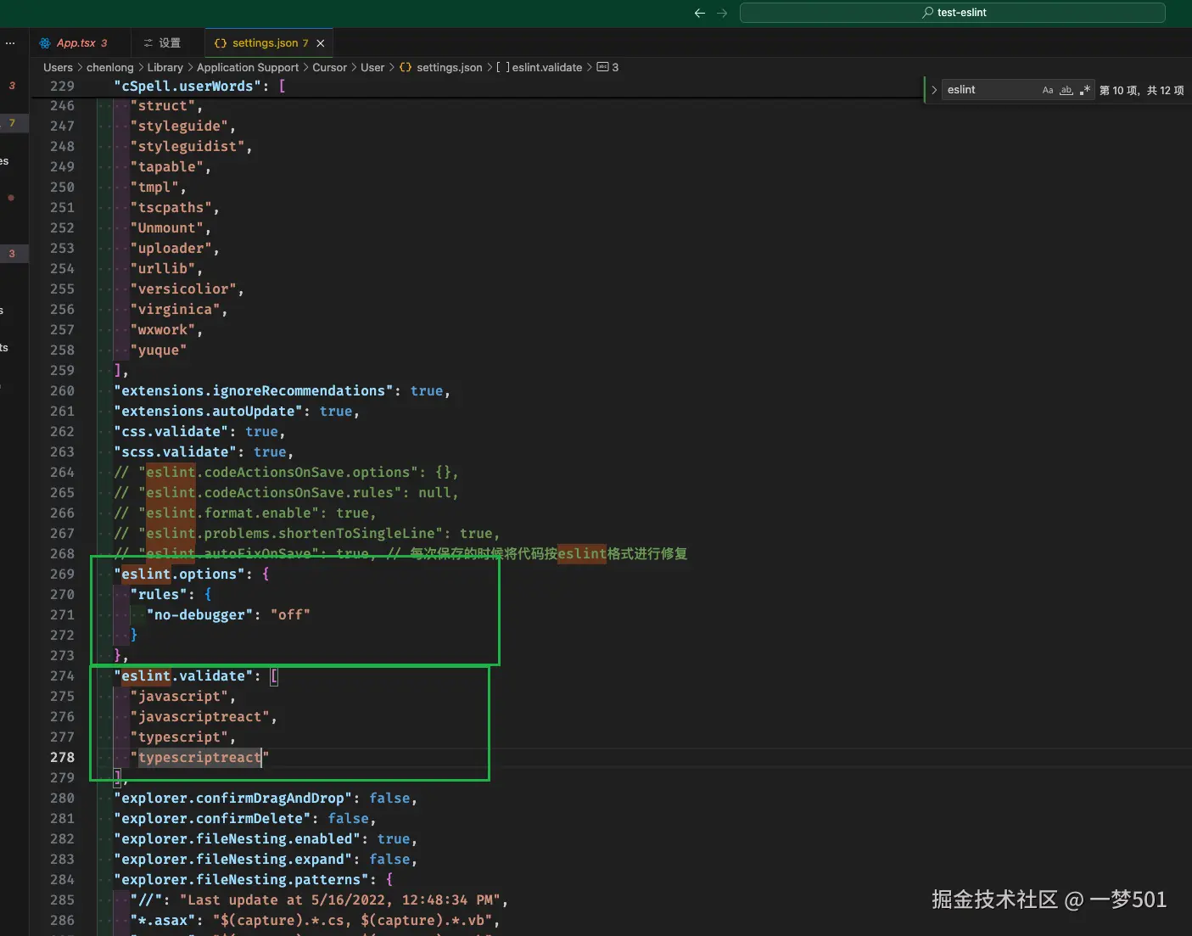Go back with the left arrow

click(700, 13)
